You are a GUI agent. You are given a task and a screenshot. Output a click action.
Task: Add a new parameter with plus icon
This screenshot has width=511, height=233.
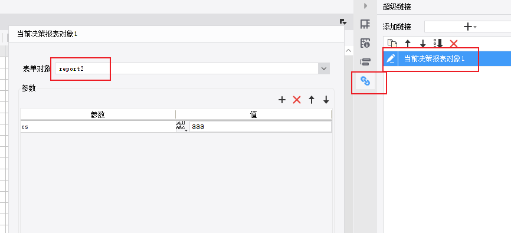coord(282,100)
